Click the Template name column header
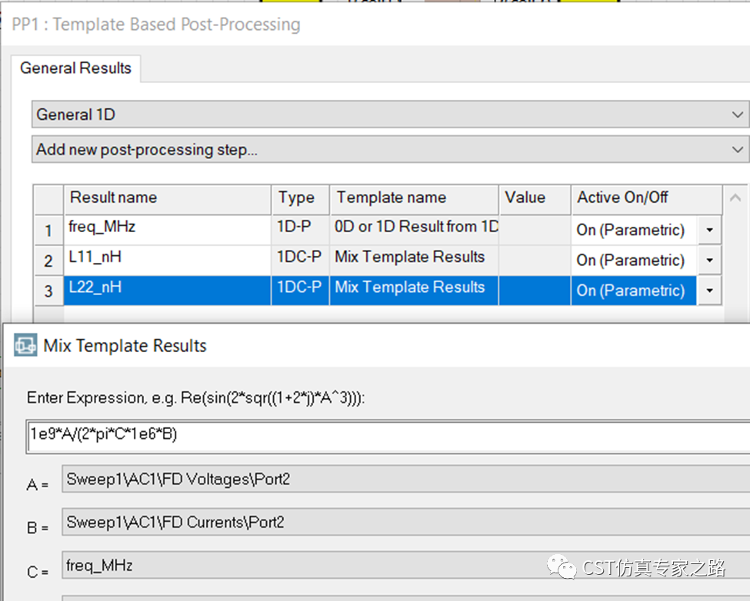 414,198
